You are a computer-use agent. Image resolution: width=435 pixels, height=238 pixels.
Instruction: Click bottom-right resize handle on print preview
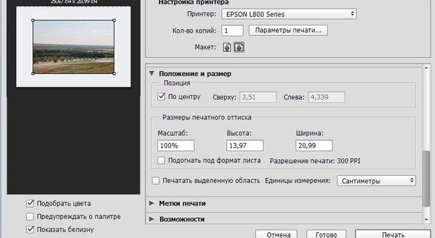(x=114, y=73)
